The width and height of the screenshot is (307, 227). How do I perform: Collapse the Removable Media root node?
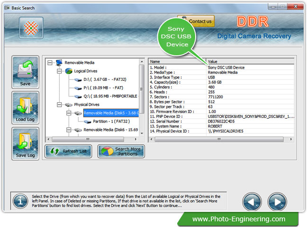pyautogui.click(x=50, y=63)
